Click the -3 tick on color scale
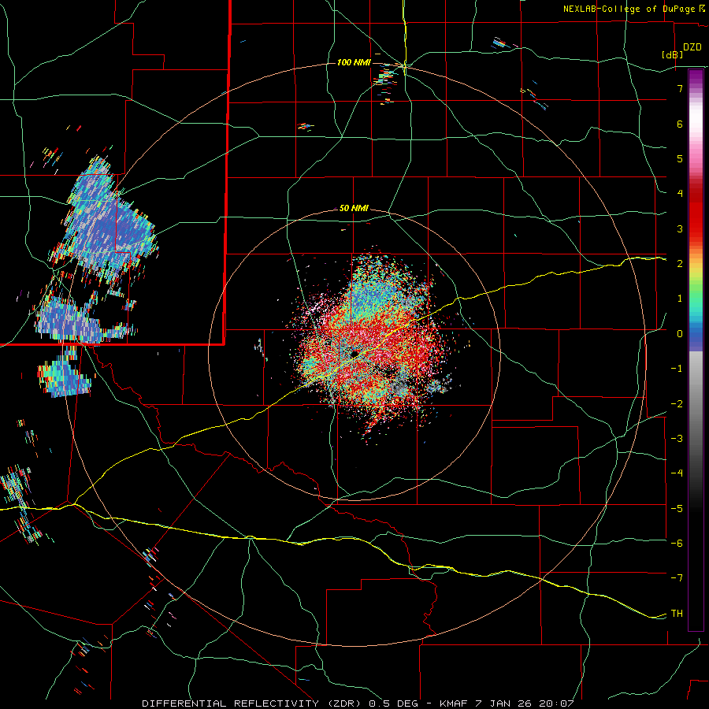 677,439
